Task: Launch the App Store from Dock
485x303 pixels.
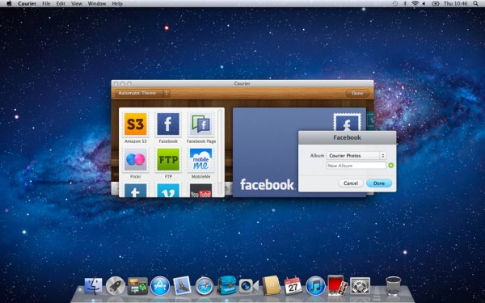Action: [160, 286]
